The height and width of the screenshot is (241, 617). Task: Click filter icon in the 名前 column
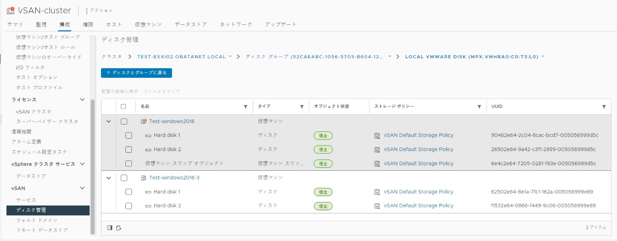[246, 107]
